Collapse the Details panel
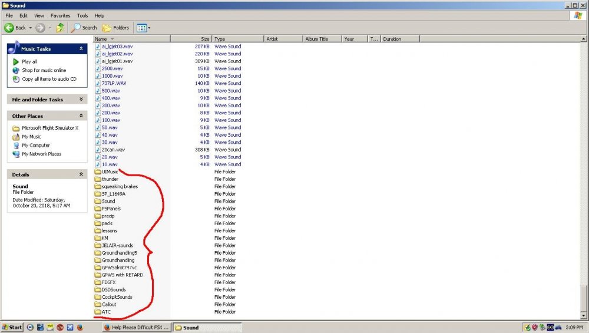Screen dimensions: 589x333 (x=81, y=174)
